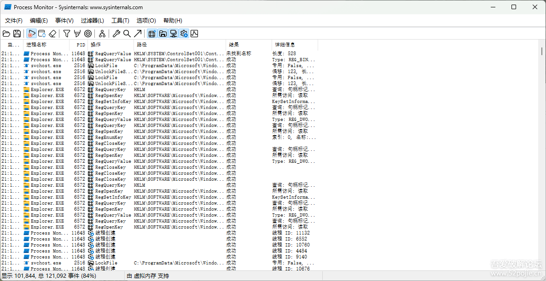Image resolution: width=546 pixels, height=281 pixels.
Task: Select row with 线程 ID: 10676
Action: click(x=159, y=269)
